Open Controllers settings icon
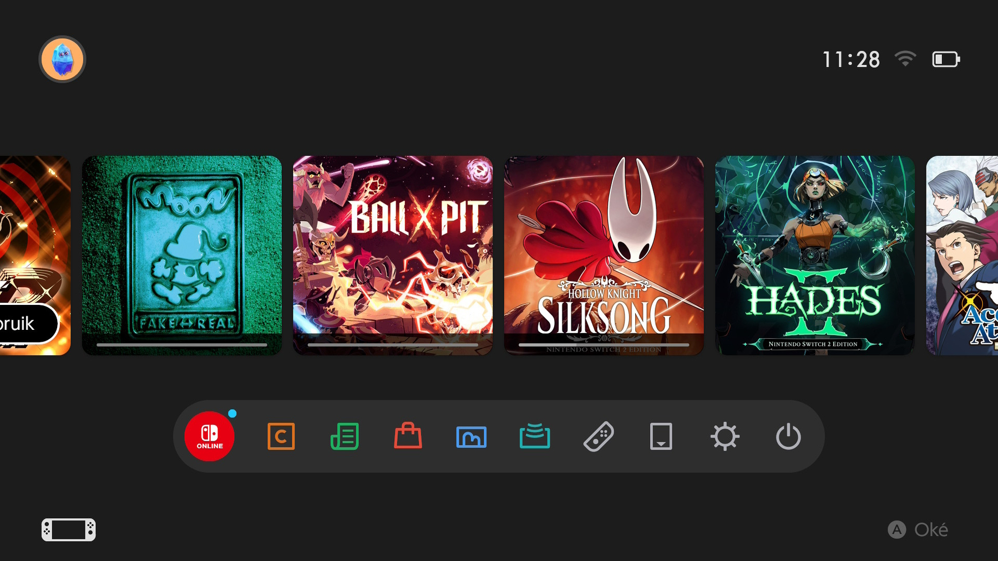Viewport: 998px width, 561px height. (x=598, y=436)
